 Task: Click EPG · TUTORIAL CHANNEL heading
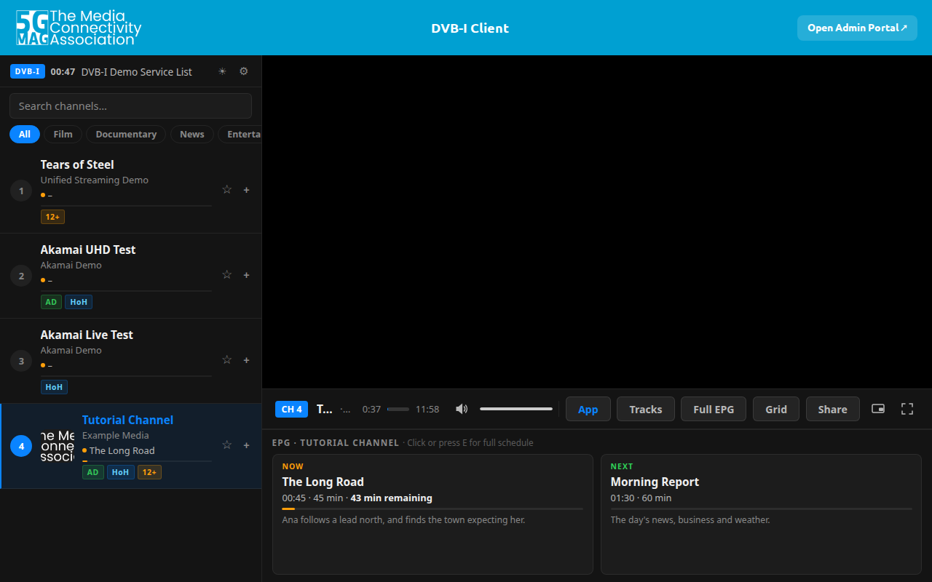(336, 442)
